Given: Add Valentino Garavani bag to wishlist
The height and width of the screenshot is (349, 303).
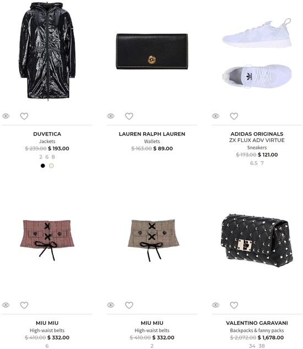Looking at the screenshot, I should 234,305.
